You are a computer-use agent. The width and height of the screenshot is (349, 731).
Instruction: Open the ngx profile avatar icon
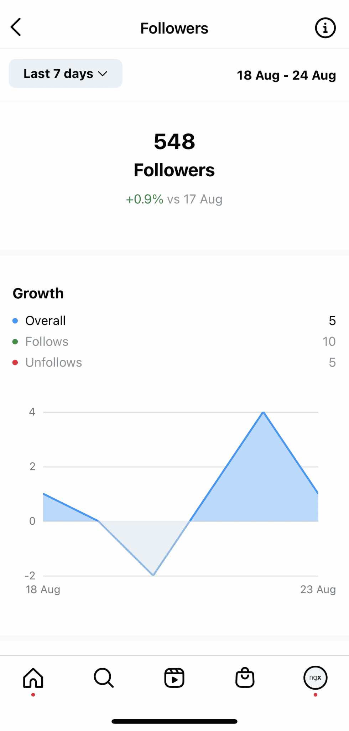coord(315,678)
